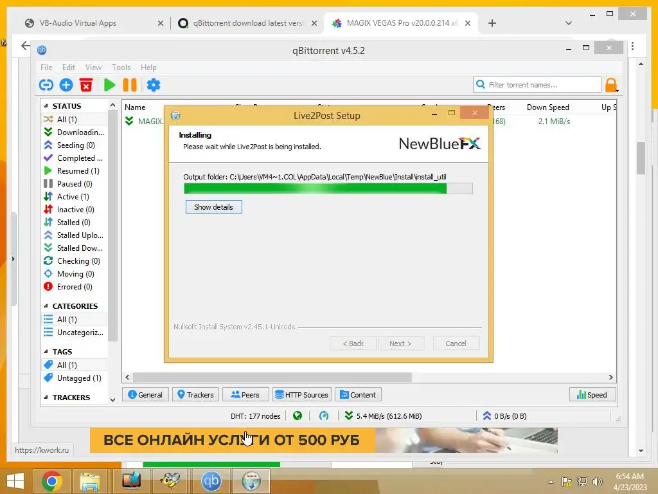This screenshot has height=494, width=658.
Task: Click Show details in Live2Post Setup
Action: coord(213,207)
